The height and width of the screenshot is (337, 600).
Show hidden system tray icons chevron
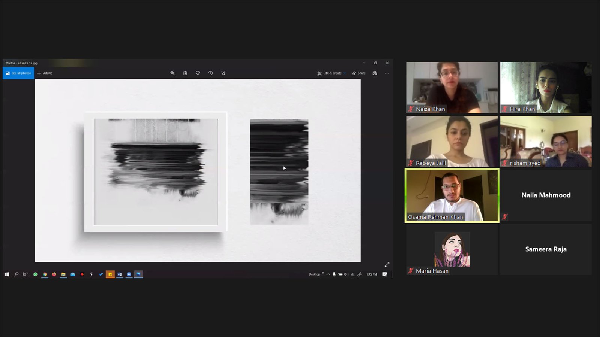[x=328, y=274]
